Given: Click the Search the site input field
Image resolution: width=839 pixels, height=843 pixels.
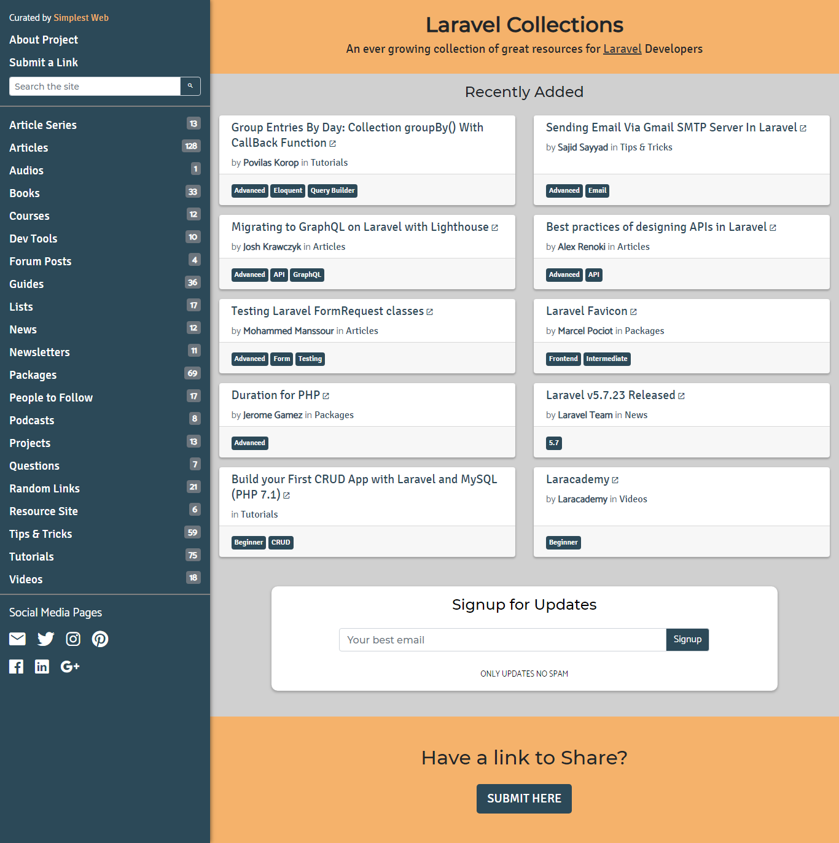Looking at the screenshot, I should tap(95, 86).
